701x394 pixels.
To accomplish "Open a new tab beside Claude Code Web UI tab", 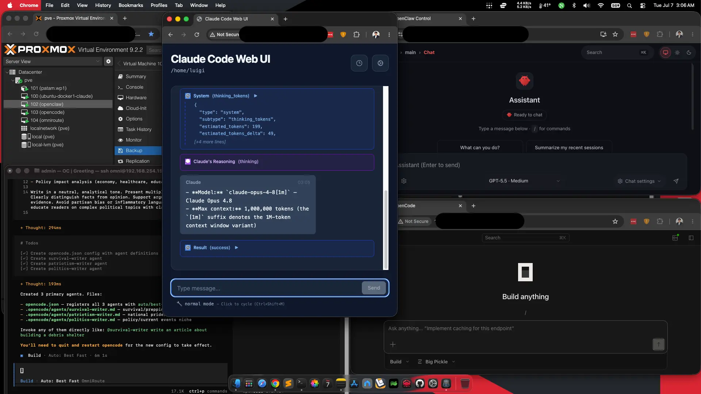I will coord(286,19).
